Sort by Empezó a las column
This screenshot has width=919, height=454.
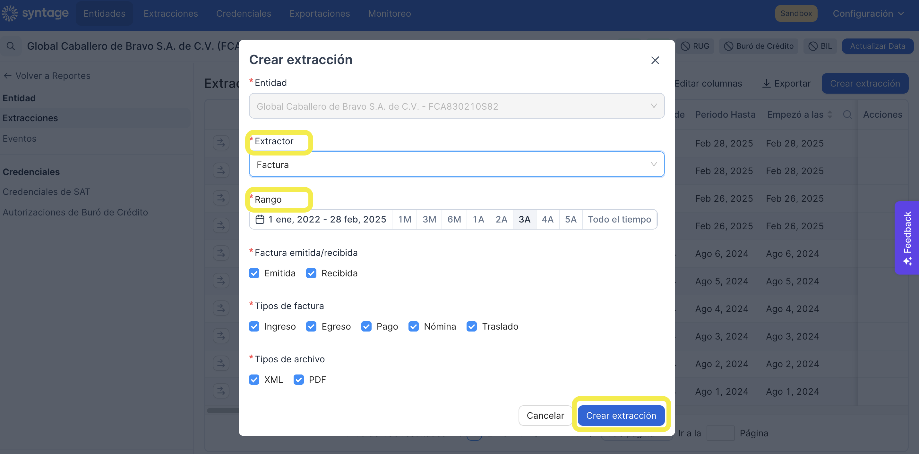coord(830,114)
